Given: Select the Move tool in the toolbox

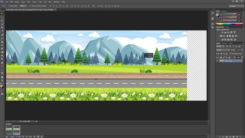Looking at the screenshot, I should pyautogui.click(x=2, y=13).
